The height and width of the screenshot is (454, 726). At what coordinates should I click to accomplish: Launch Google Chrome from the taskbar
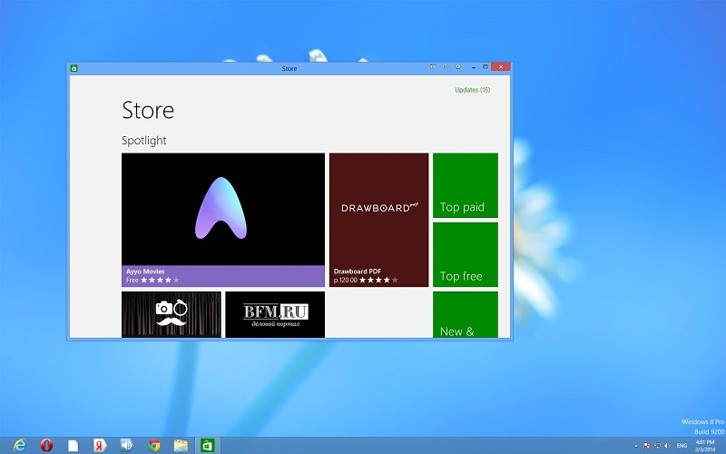click(153, 445)
